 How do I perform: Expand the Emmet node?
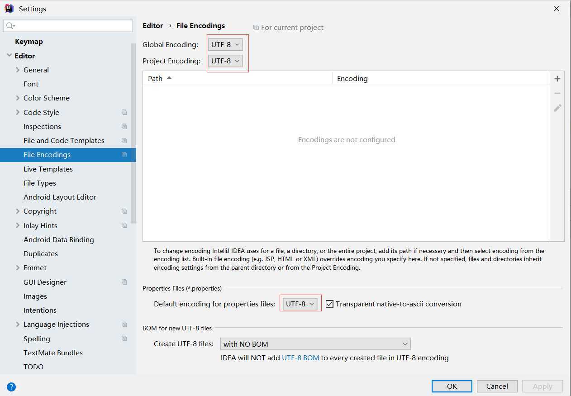click(x=18, y=267)
